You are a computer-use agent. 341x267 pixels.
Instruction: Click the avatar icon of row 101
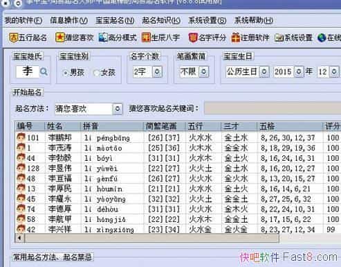pyautogui.click(x=21, y=137)
